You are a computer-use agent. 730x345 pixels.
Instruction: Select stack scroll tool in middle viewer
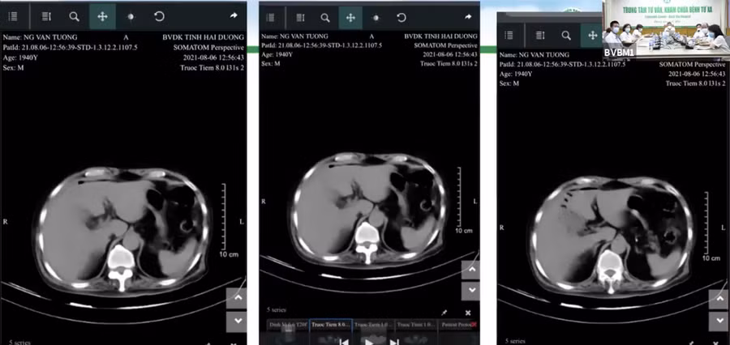(x=300, y=17)
